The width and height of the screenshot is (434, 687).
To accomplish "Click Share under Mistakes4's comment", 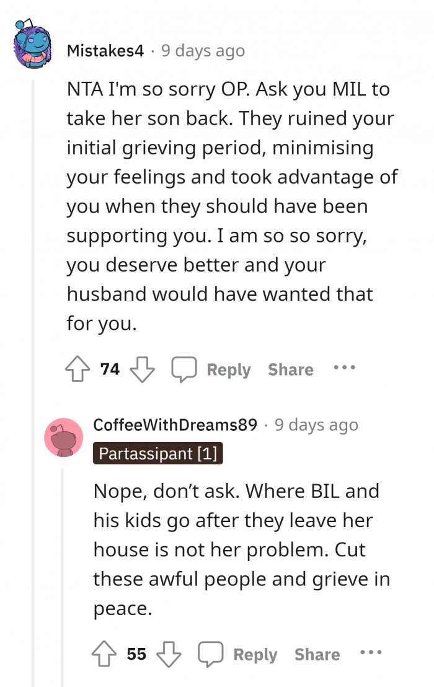I will [x=290, y=370].
